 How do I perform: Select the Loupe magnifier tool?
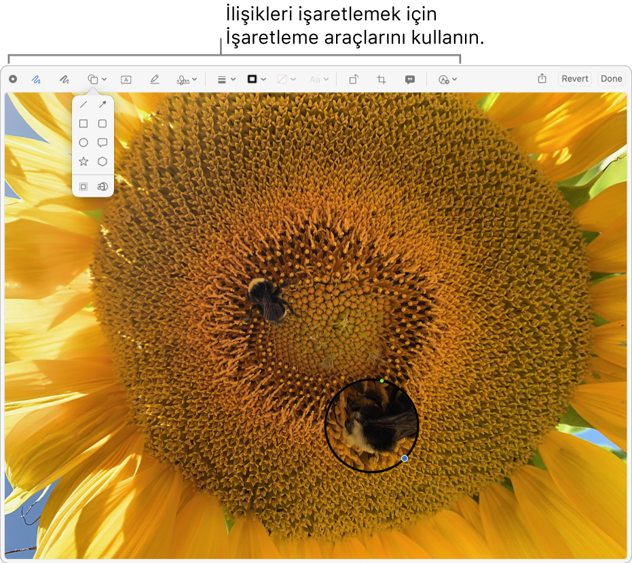(x=103, y=187)
